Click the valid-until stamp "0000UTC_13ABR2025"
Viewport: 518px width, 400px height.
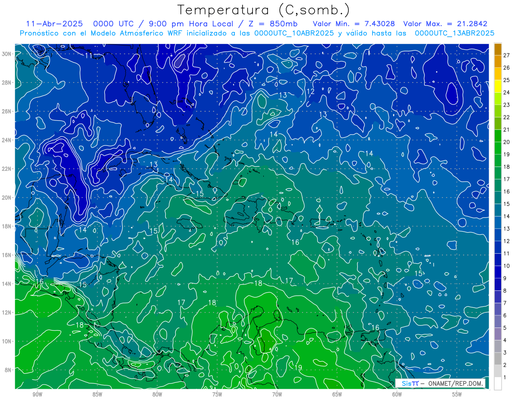[454, 33]
